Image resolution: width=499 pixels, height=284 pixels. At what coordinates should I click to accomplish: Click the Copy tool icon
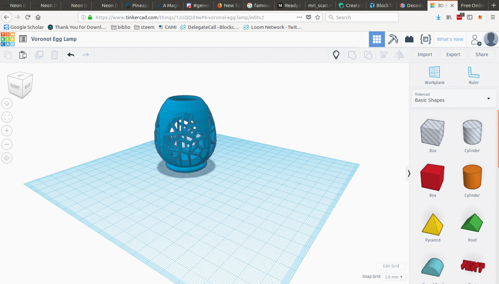pyautogui.click(x=8, y=55)
